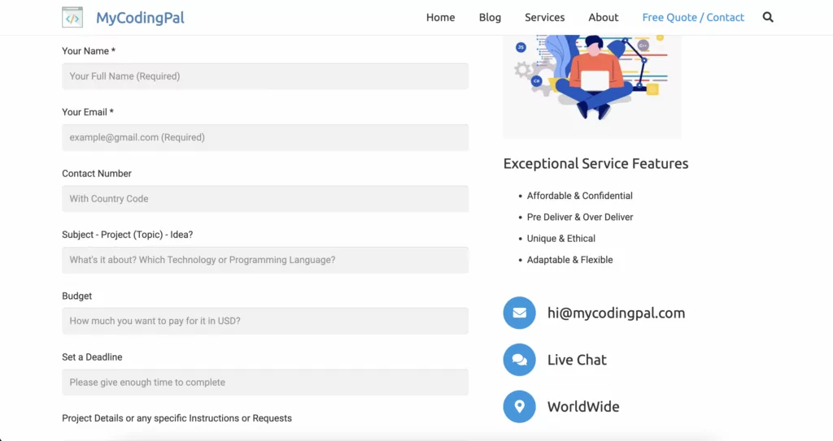Open the About menu item

[603, 18]
